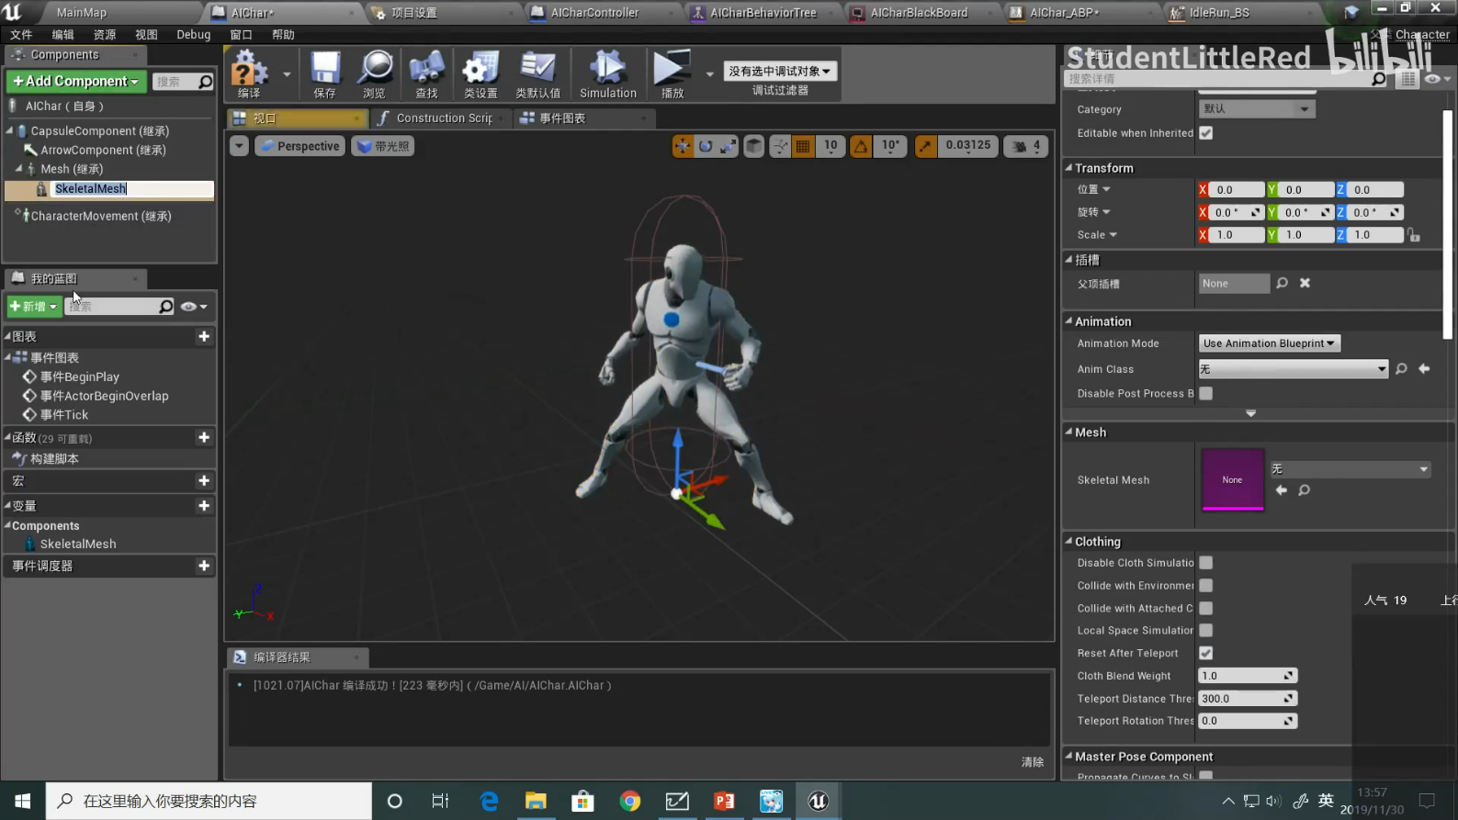Browse to Skeletal Mesh asset magnifier
The image size is (1458, 820).
point(1304,490)
